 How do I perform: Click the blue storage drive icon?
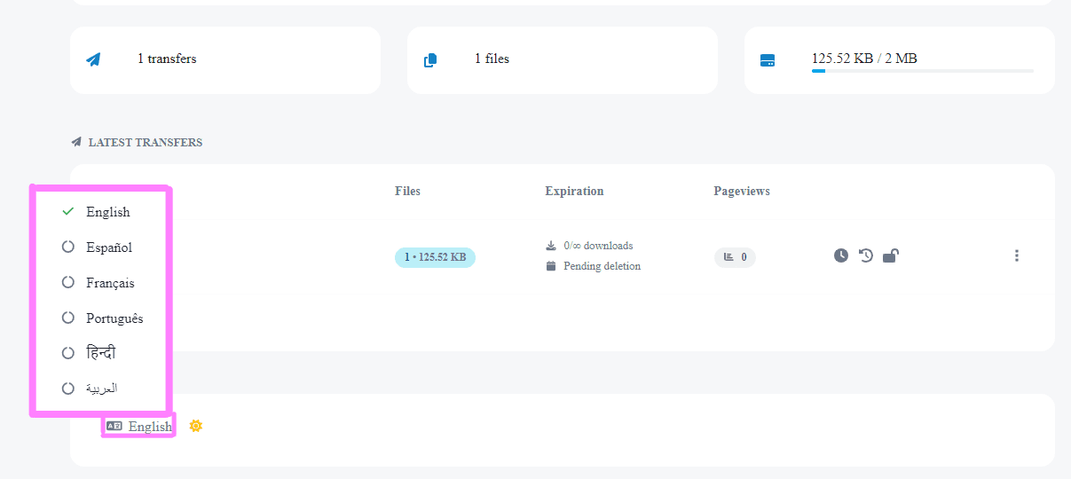click(x=768, y=60)
